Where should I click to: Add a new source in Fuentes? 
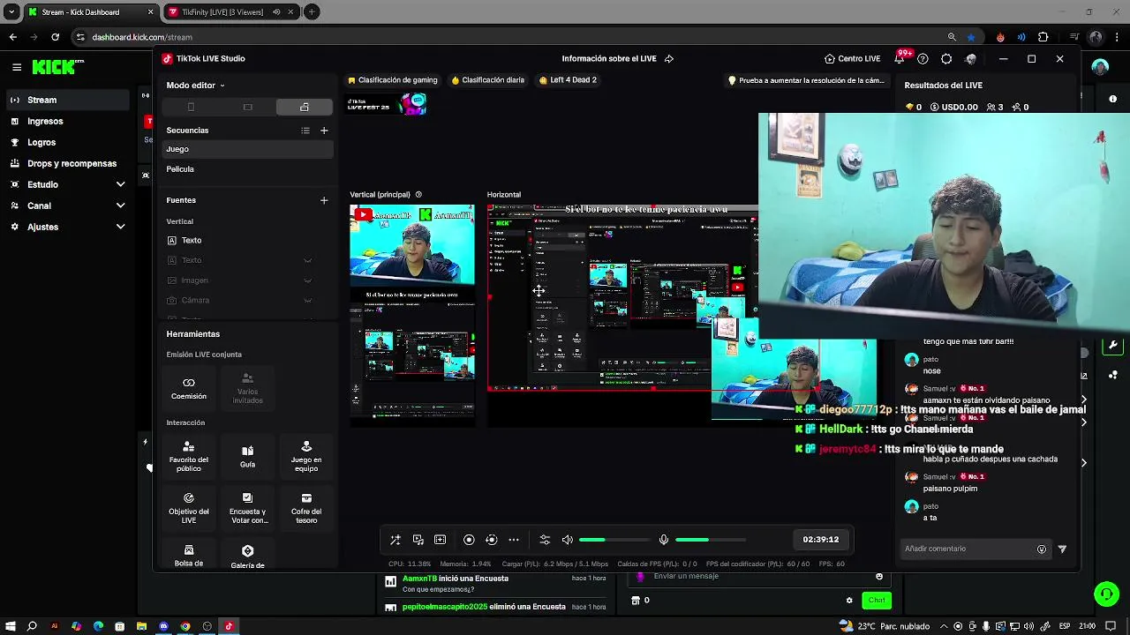tap(324, 200)
